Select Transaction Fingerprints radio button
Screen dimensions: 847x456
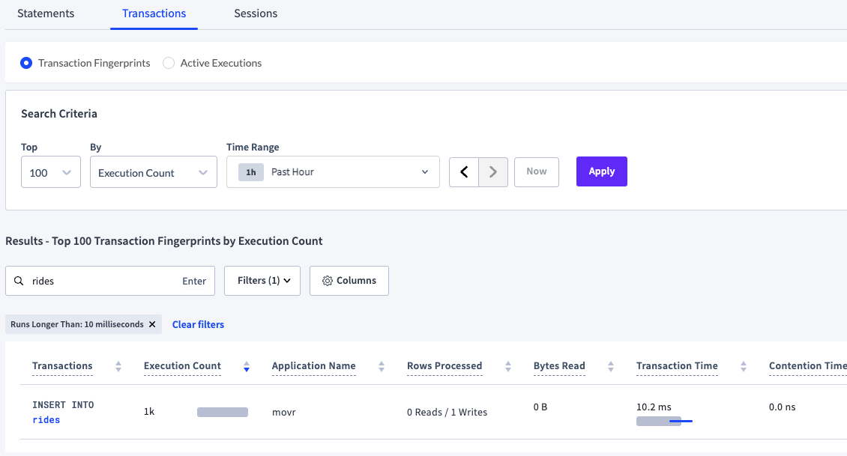pos(26,64)
